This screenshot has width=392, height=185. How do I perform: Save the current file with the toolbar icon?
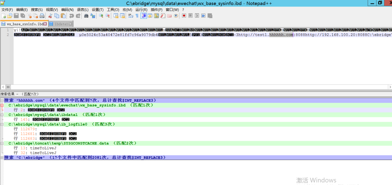point(16,16)
